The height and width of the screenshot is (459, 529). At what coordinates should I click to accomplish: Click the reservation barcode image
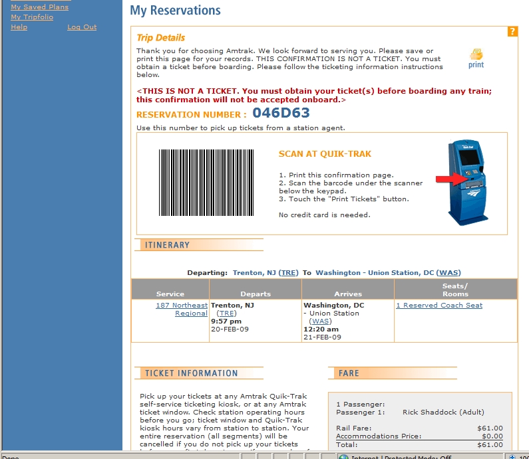206,183
